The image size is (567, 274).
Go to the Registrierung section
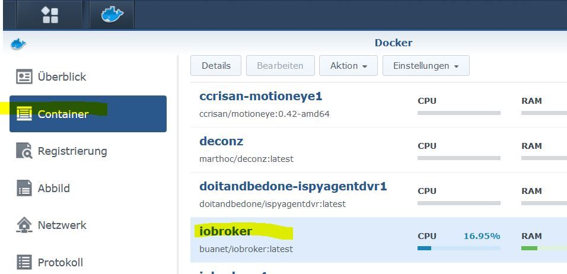point(88,151)
